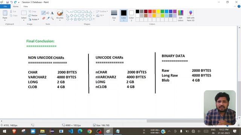Image resolution: width=241 pixels, height=135 pixels.
Task: Choose the Diamond shape
Action: click(72, 15)
